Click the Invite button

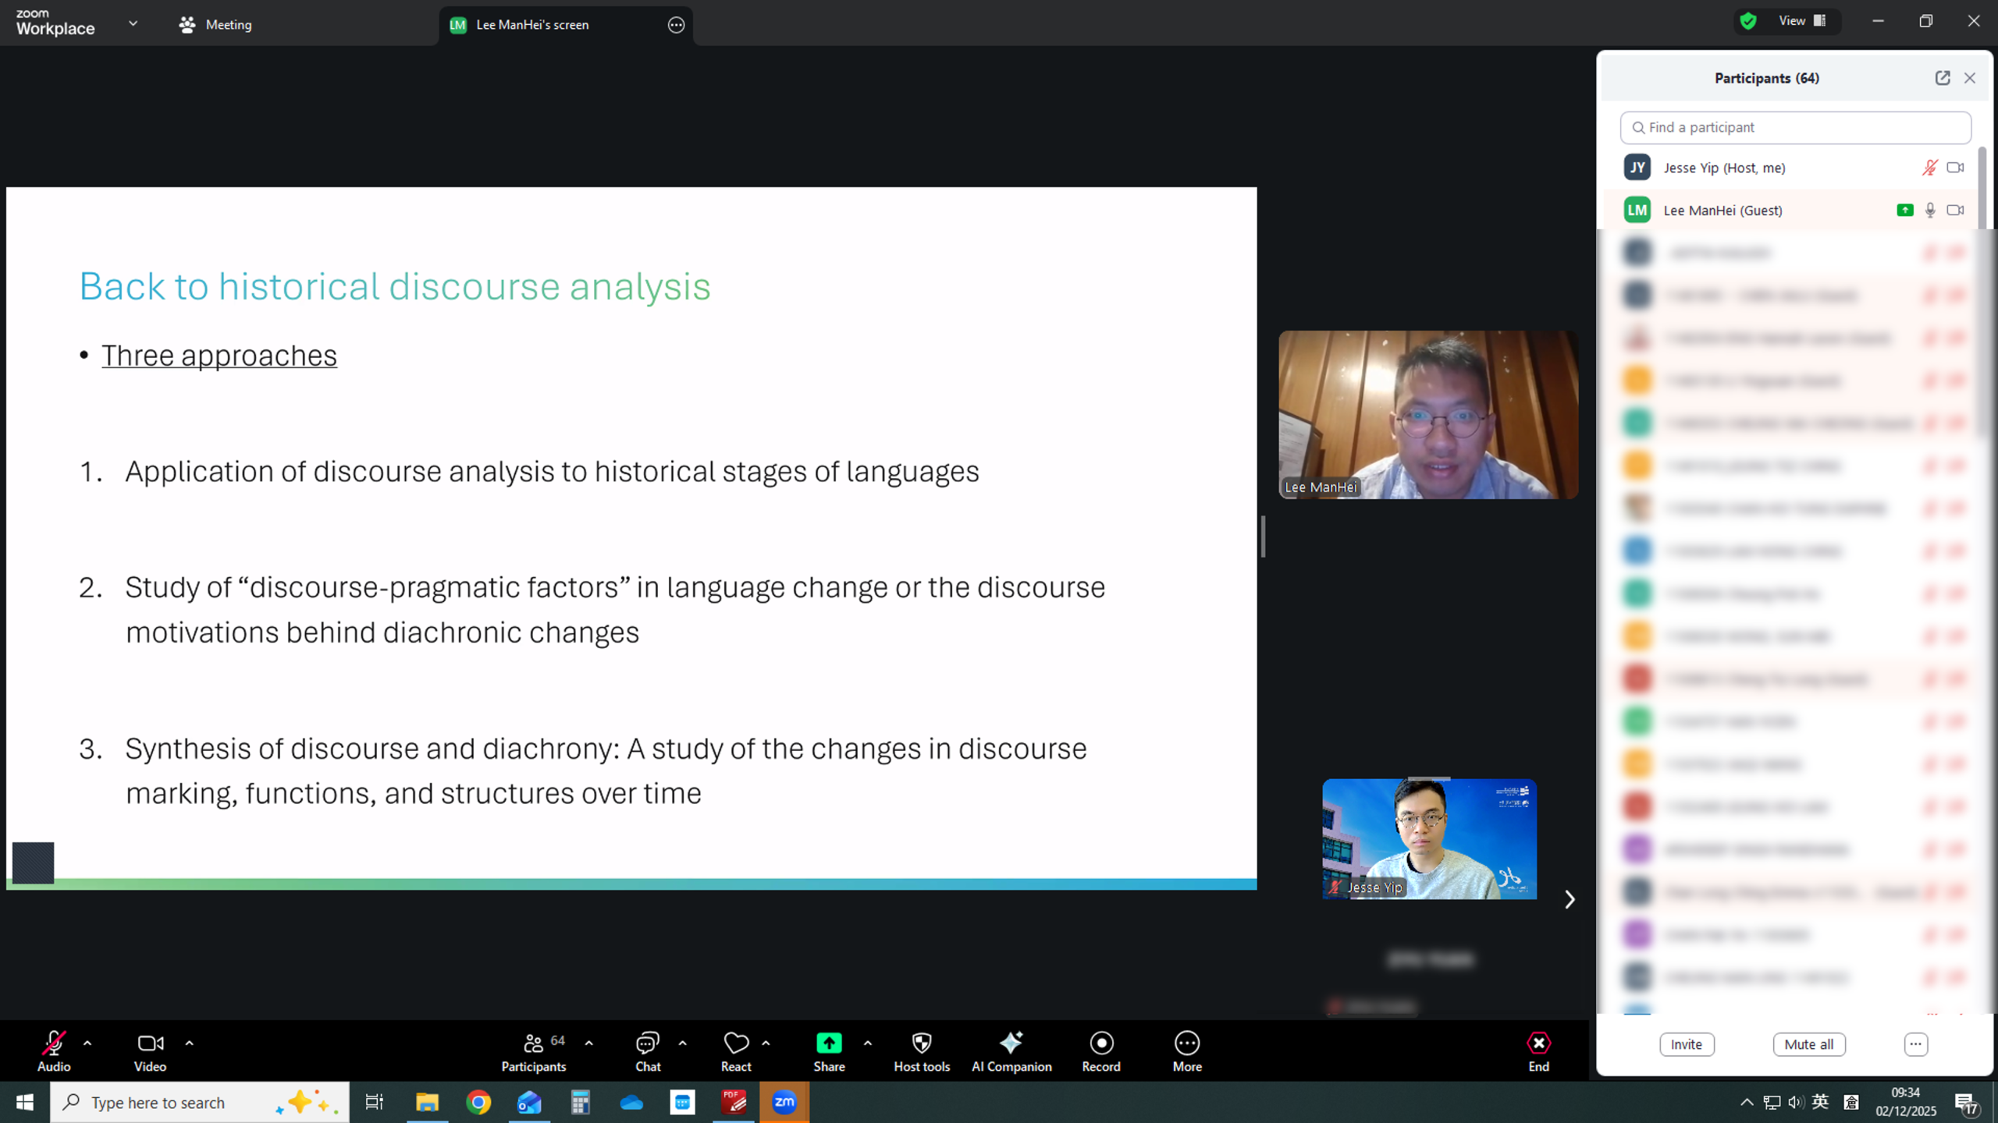(x=1686, y=1044)
